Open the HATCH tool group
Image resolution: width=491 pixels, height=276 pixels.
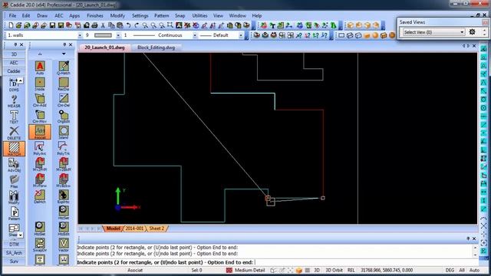tap(14, 149)
